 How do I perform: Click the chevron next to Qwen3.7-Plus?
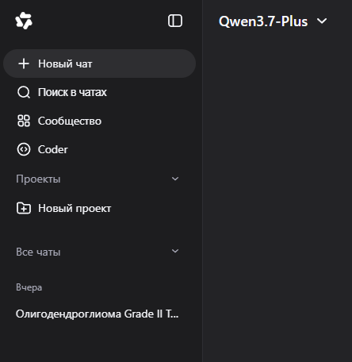point(322,21)
